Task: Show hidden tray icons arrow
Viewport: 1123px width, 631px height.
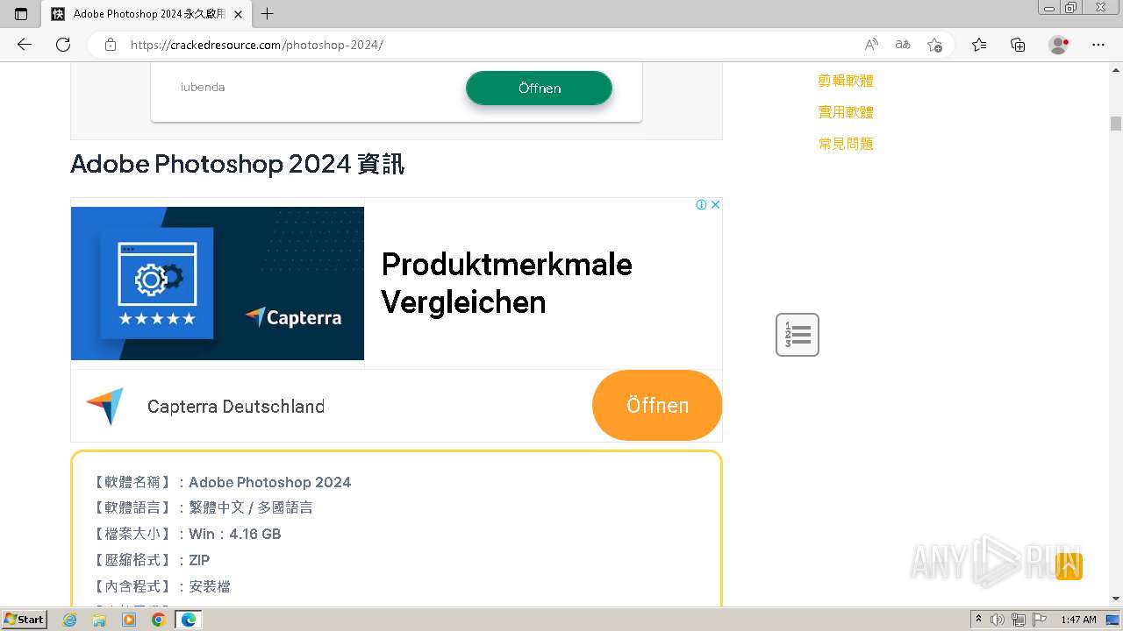Action: (979, 620)
